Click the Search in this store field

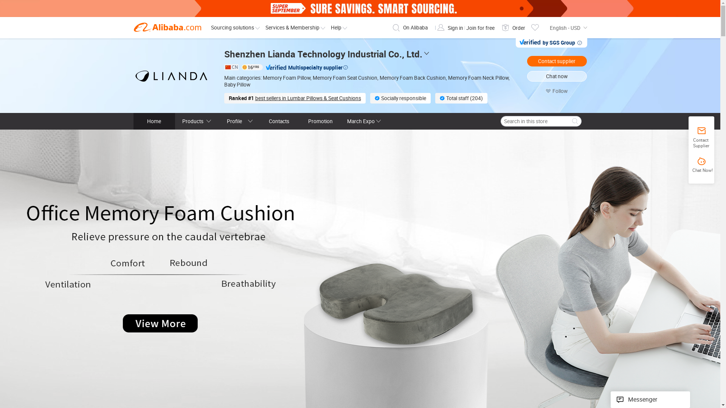(535, 121)
